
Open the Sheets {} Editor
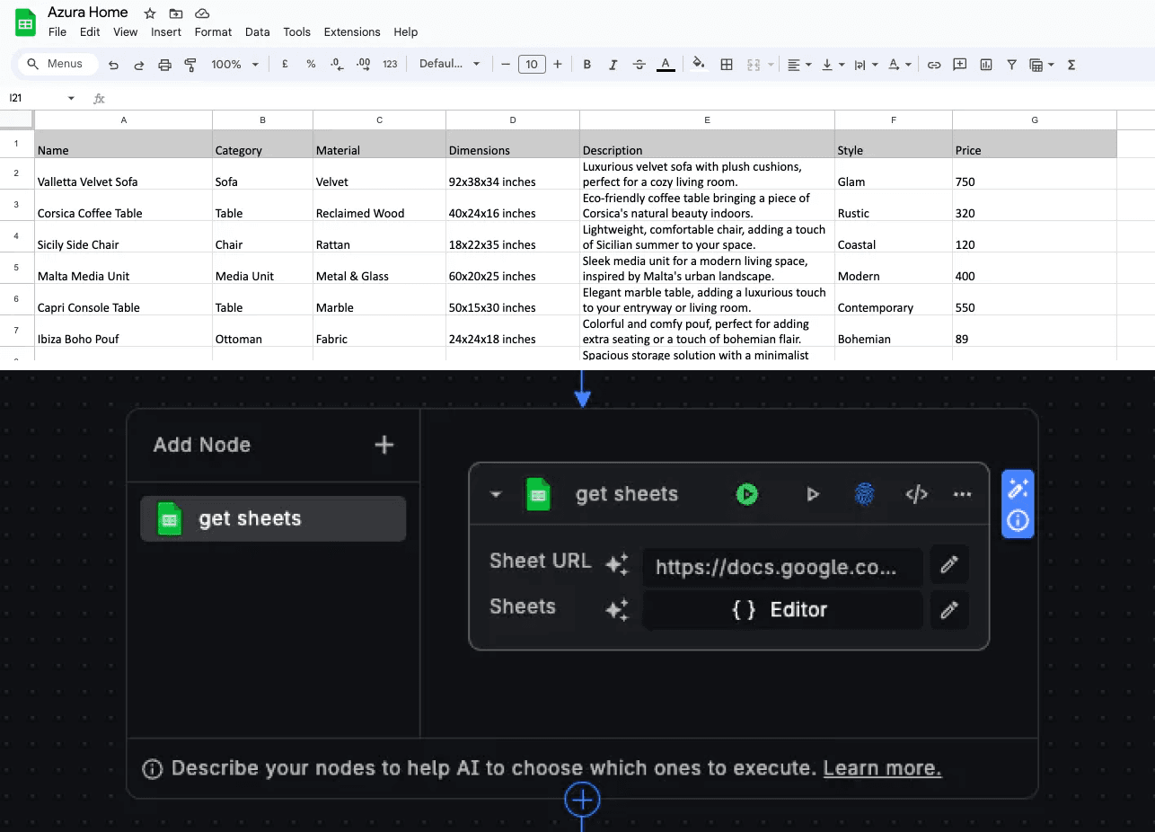tap(781, 610)
